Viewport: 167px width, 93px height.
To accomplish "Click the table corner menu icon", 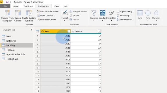I will (x=38, y=31).
